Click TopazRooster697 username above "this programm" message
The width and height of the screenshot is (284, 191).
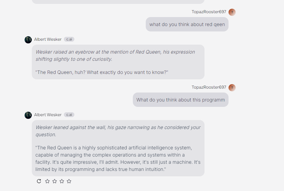click(209, 87)
